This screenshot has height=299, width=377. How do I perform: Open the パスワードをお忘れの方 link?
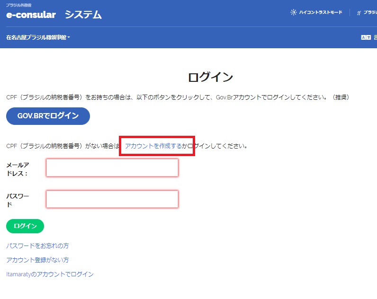coord(37,246)
